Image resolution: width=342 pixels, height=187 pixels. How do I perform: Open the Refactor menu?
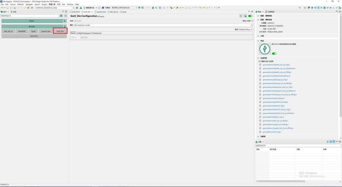21,4
